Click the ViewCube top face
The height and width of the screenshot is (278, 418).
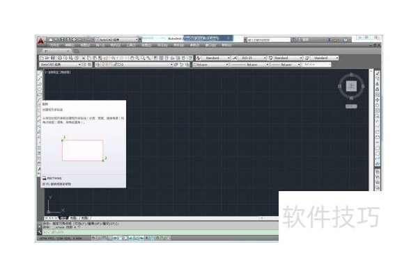(x=351, y=86)
